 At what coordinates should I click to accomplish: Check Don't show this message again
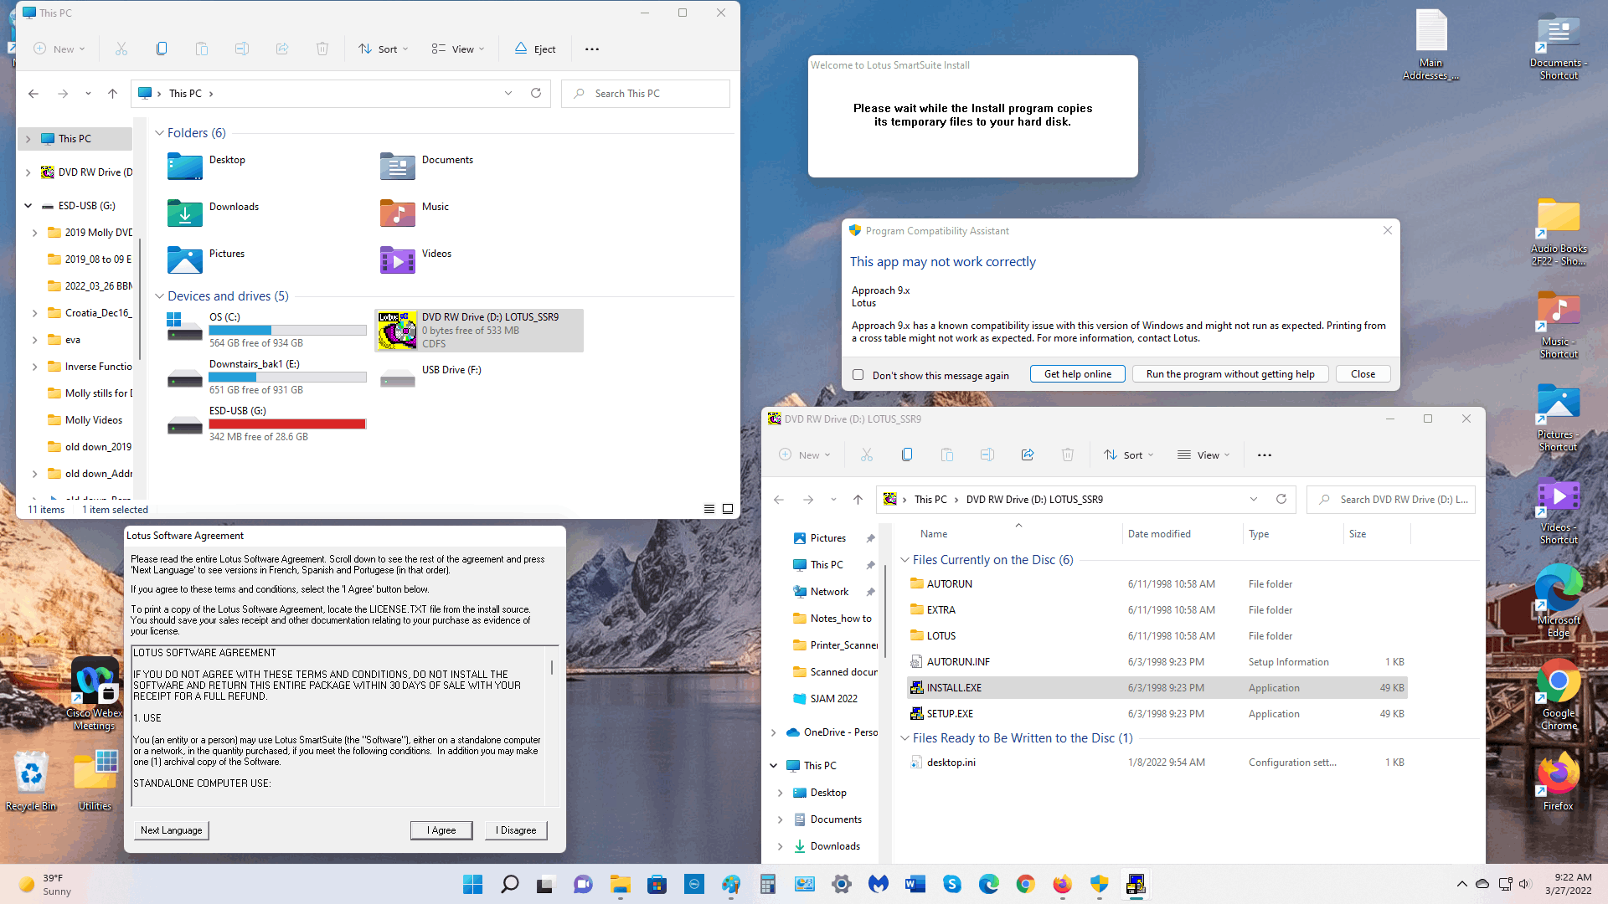(858, 375)
